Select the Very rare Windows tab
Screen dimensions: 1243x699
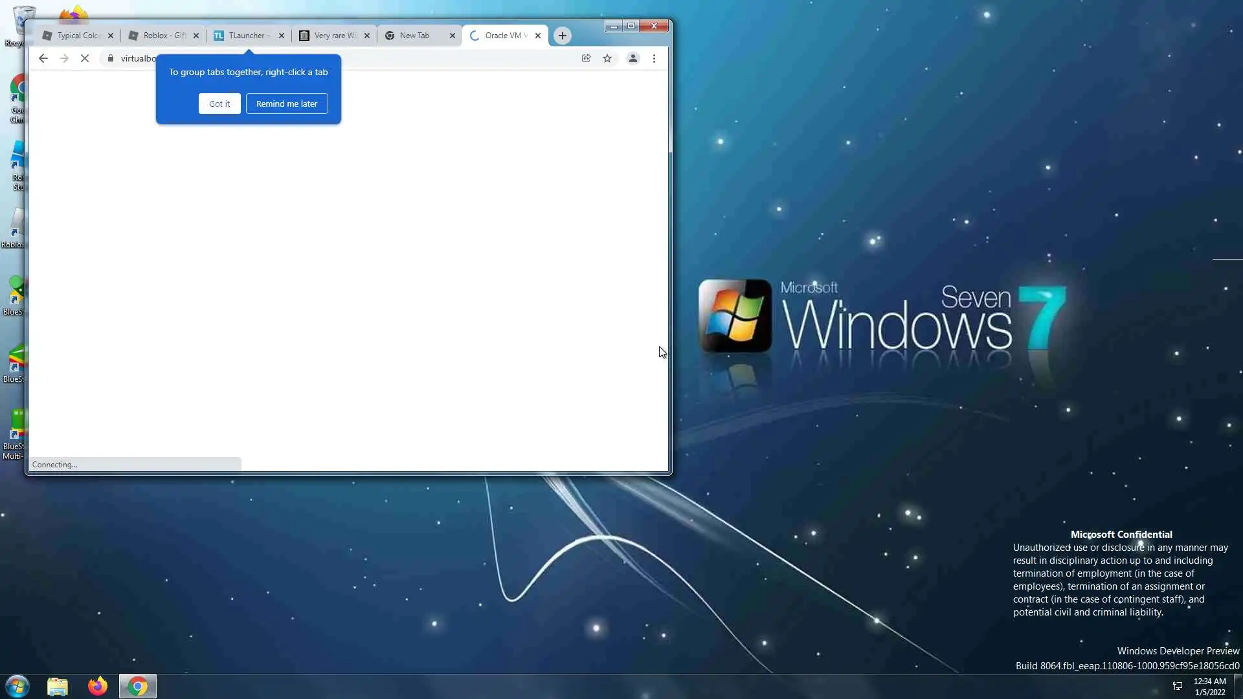(330, 36)
